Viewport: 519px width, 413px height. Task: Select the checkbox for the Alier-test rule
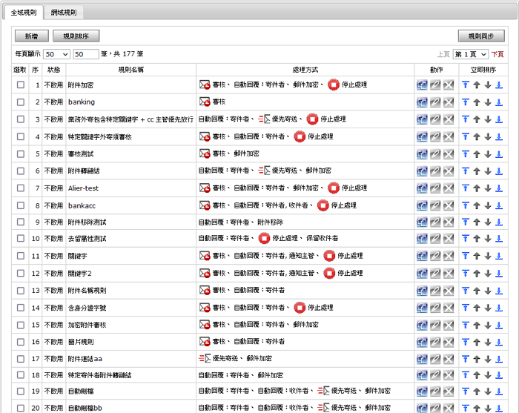click(21, 186)
